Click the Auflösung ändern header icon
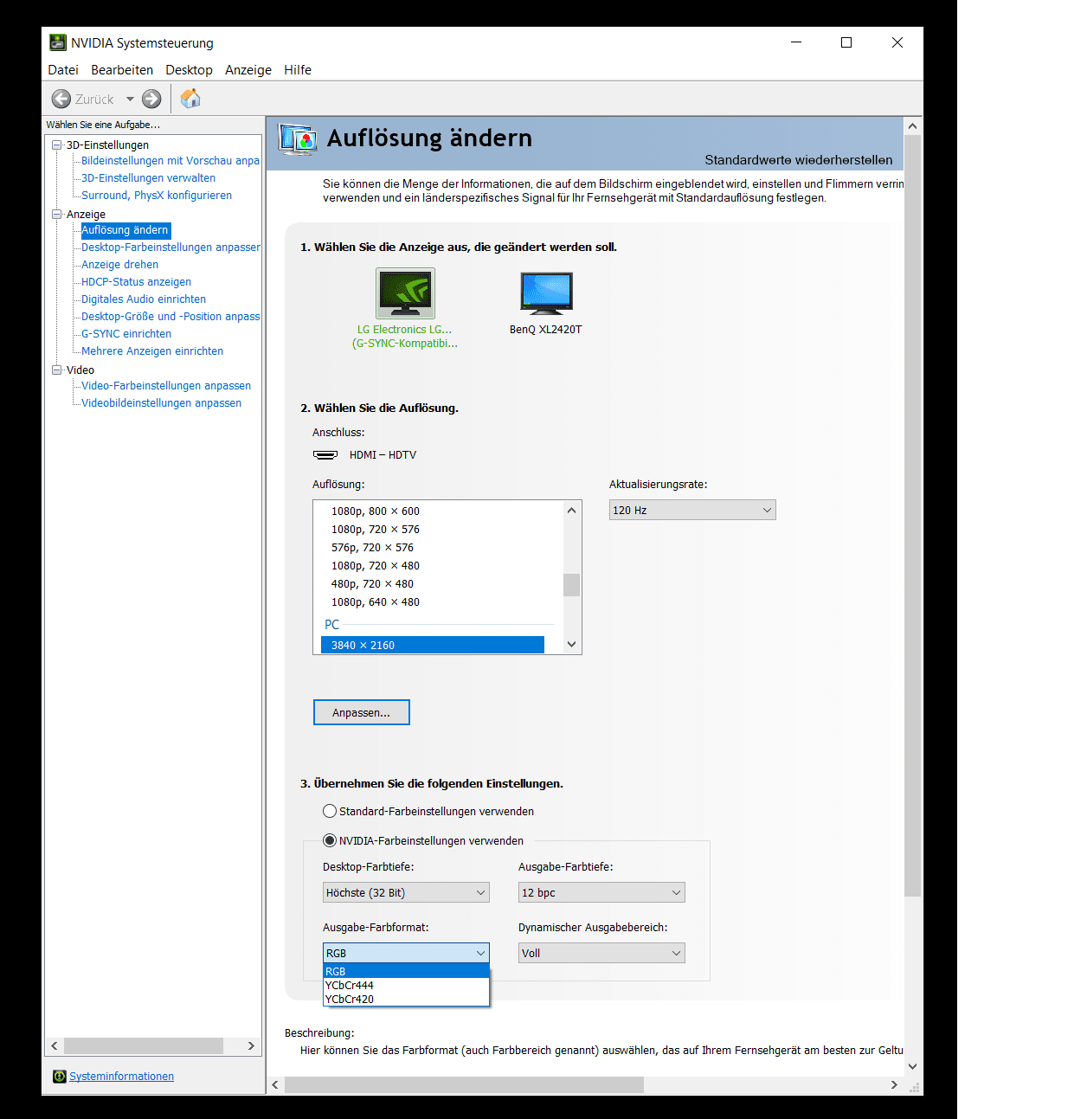The image size is (1074, 1119). click(x=297, y=139)
